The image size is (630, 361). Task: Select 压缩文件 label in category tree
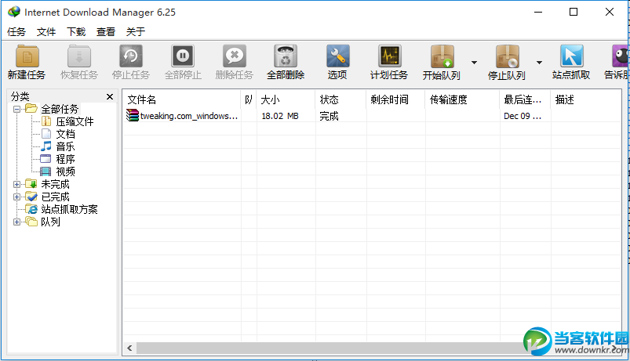(x=75, y=121)
